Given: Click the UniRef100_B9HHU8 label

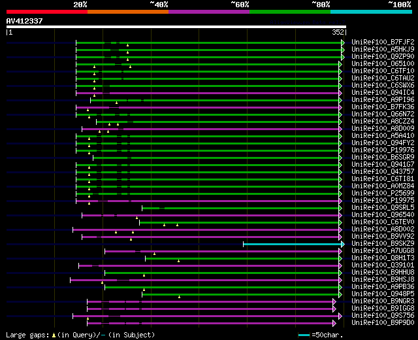Looking at the screenshot, I should coord(383,273).
